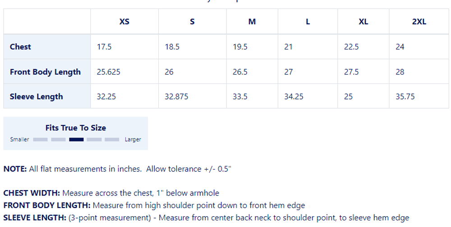Image resolution: width=451 pixels, height=227 pixels.
Task: Select the XS chest value 17.5
Action: point(104,47)
